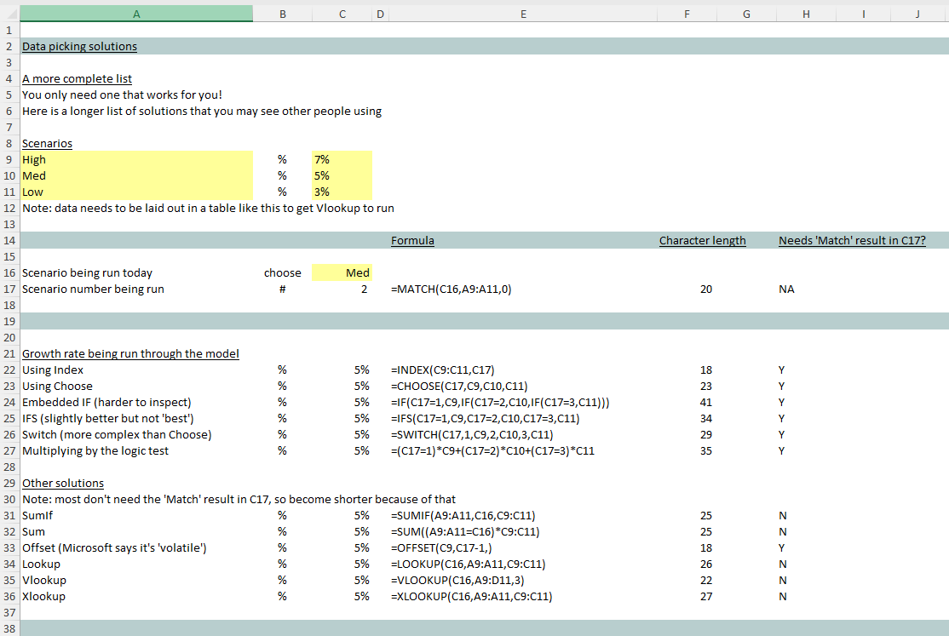Click the Low scenario 3% cell
Image resolution: width=949 pixels, height=636 pixels.
coord(342,192)
